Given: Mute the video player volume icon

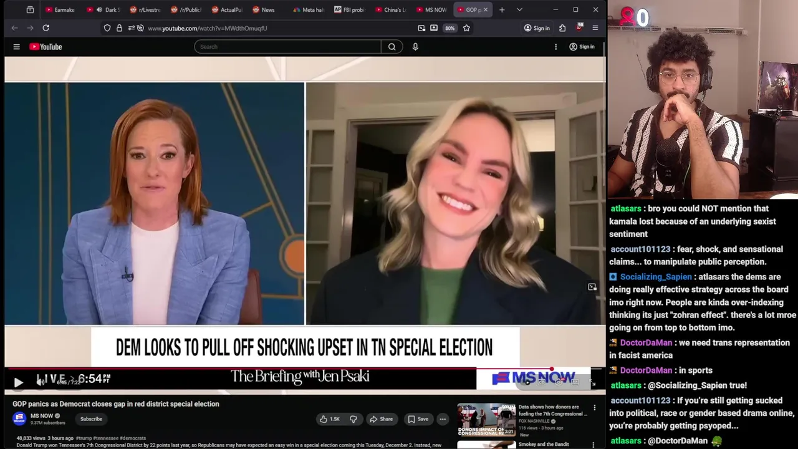Looking at the screenshot, I should tap(41, 382).
